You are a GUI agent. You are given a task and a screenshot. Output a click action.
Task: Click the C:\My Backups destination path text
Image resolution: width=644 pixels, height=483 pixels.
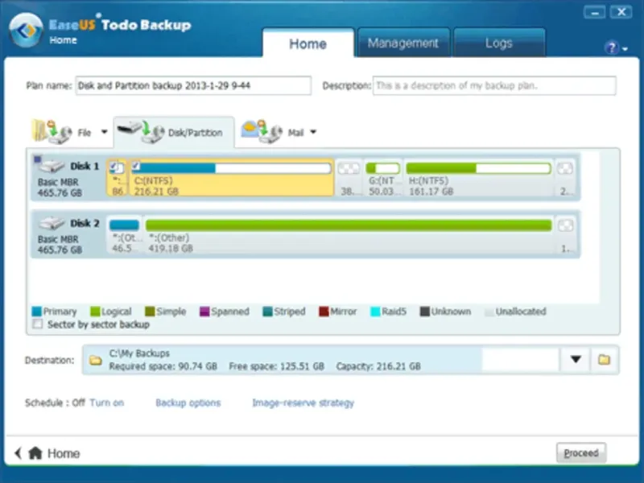[x=139, y=353]
